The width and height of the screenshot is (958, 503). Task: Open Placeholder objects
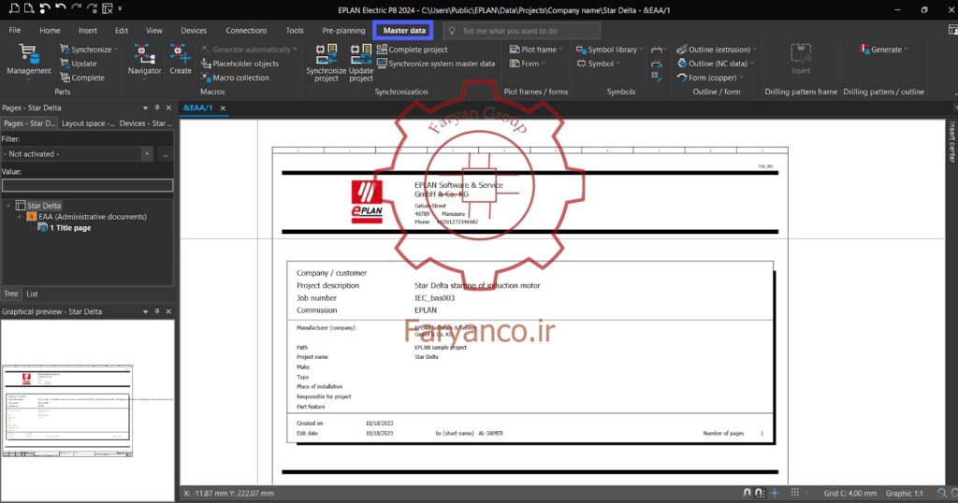coord(239,64)
